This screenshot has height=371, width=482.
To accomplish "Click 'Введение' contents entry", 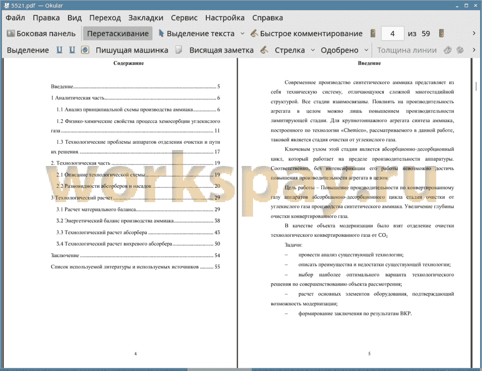I will (135, 86).
